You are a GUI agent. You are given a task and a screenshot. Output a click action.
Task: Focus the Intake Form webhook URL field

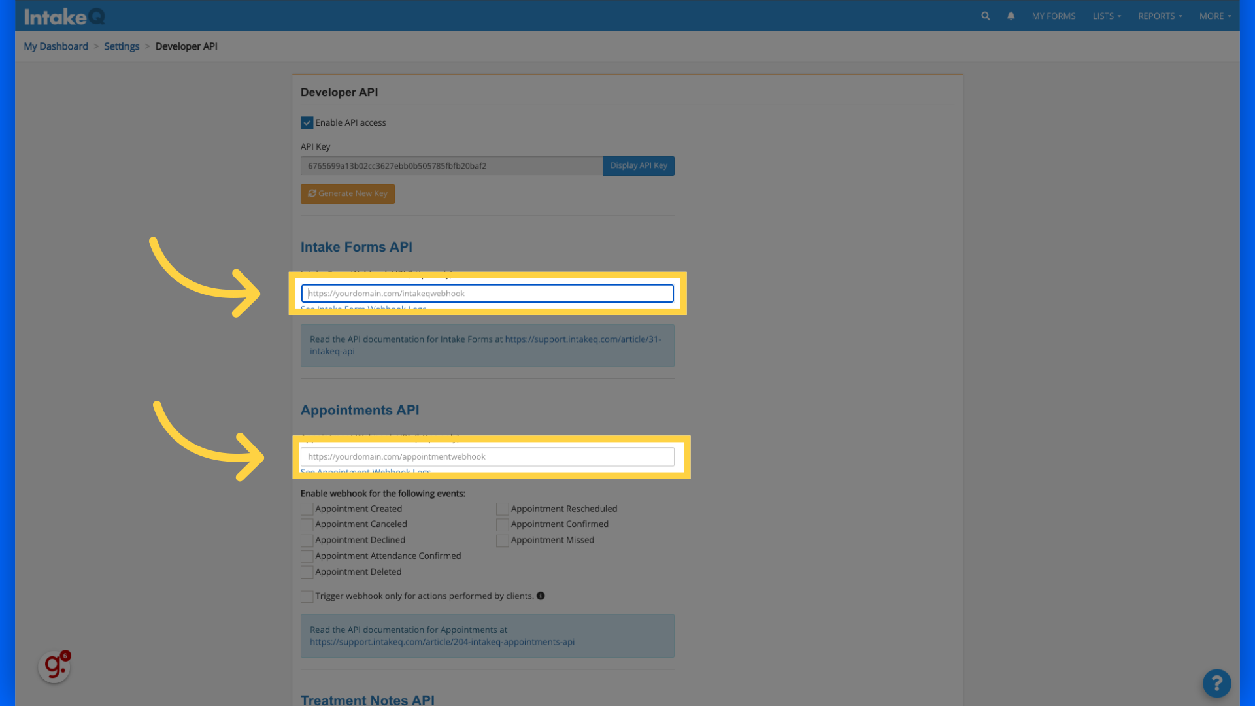(x=487, y=294)
